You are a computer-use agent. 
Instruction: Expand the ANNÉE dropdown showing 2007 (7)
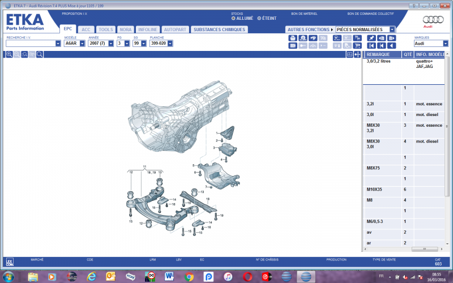pos(110,43)
